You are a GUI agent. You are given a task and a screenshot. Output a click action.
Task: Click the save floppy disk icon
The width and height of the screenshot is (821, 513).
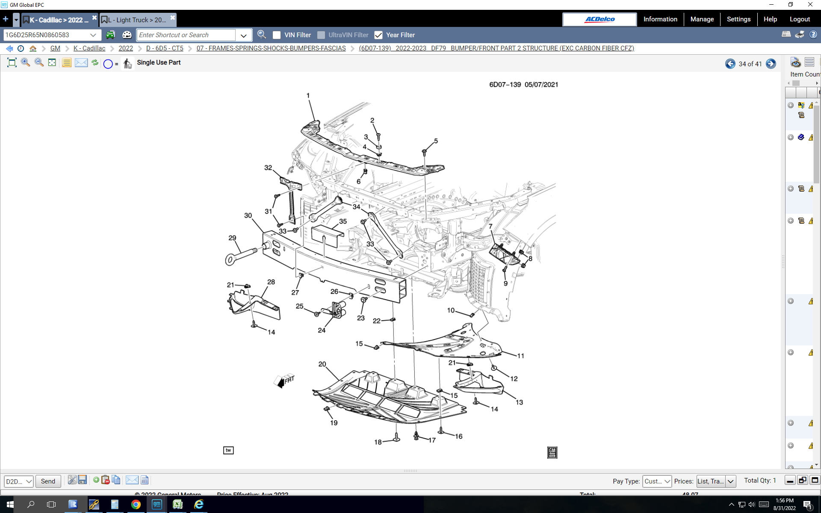[x=83, y=480]
